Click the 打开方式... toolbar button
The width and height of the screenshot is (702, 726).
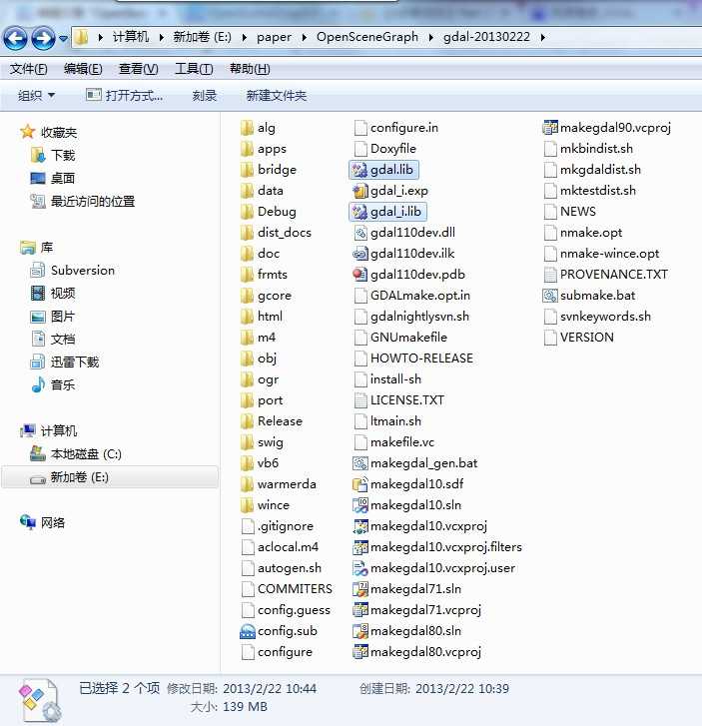(x=125, y=96)
